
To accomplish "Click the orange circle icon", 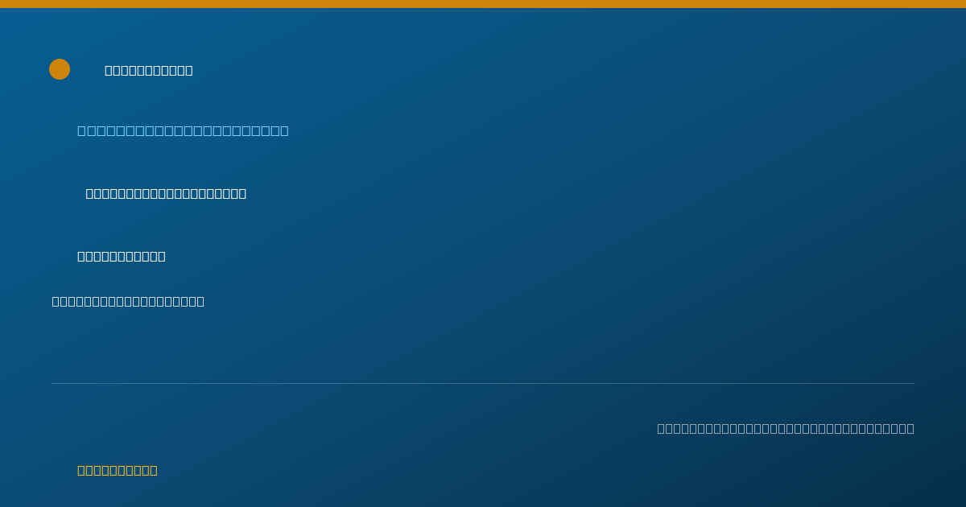I will tap(60, 69).
